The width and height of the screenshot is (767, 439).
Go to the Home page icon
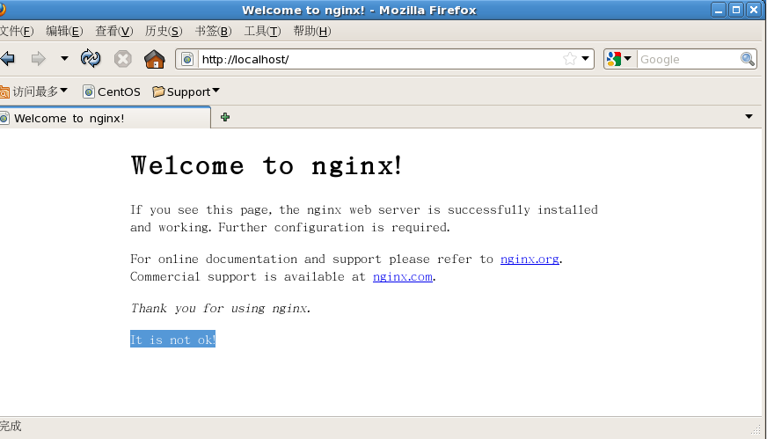coord(155,59)
